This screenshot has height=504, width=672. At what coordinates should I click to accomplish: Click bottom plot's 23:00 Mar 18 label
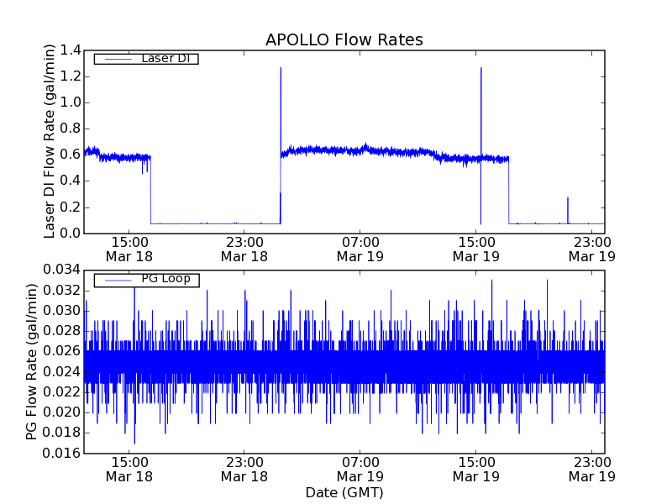[x=244, y=470]
